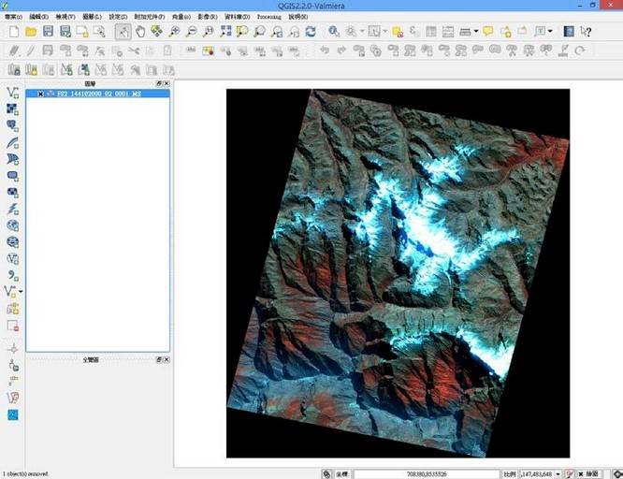
Task: Open the Help contents book icon
Action: click(x=569, y=32)
